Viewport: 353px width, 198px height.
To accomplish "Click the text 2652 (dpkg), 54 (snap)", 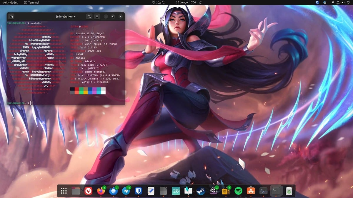I will pos(101,44).
